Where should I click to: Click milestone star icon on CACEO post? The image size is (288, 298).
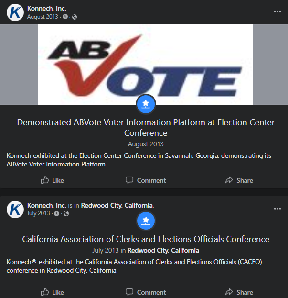[x=146, y=220]
